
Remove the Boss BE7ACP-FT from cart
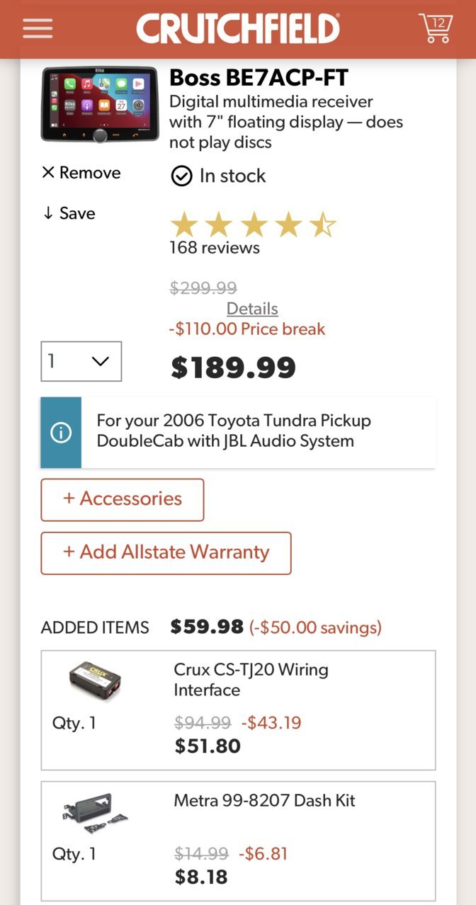[x=81, y=173]
